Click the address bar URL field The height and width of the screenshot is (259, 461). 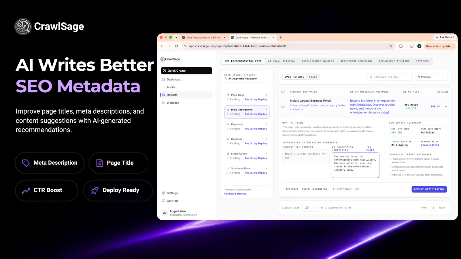[288, 46]
